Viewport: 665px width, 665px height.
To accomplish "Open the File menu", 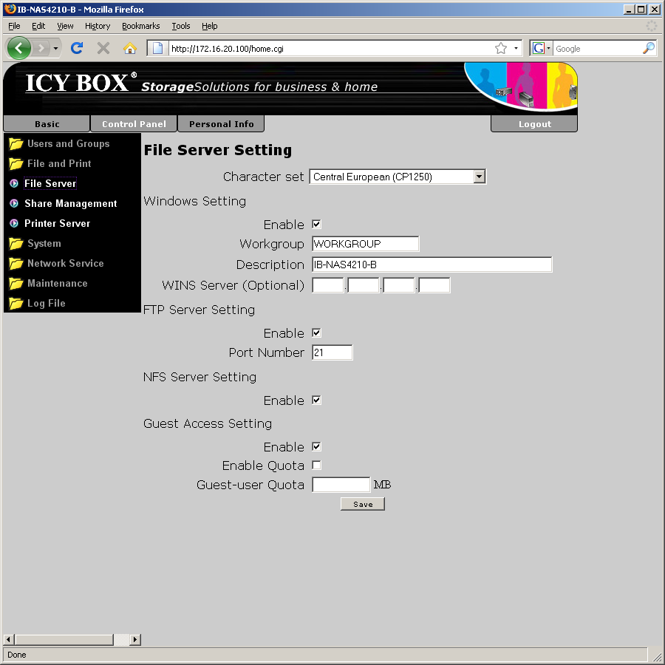I will pyautogui.click(x=14, y=26).
